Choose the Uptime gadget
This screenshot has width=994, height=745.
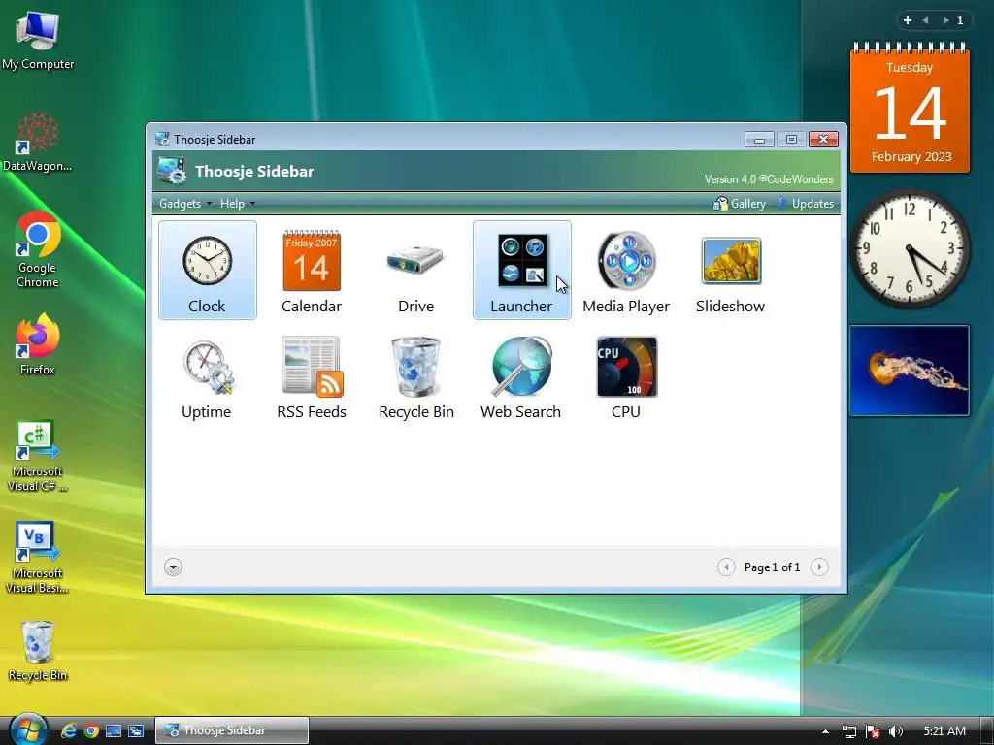(207, 377)
